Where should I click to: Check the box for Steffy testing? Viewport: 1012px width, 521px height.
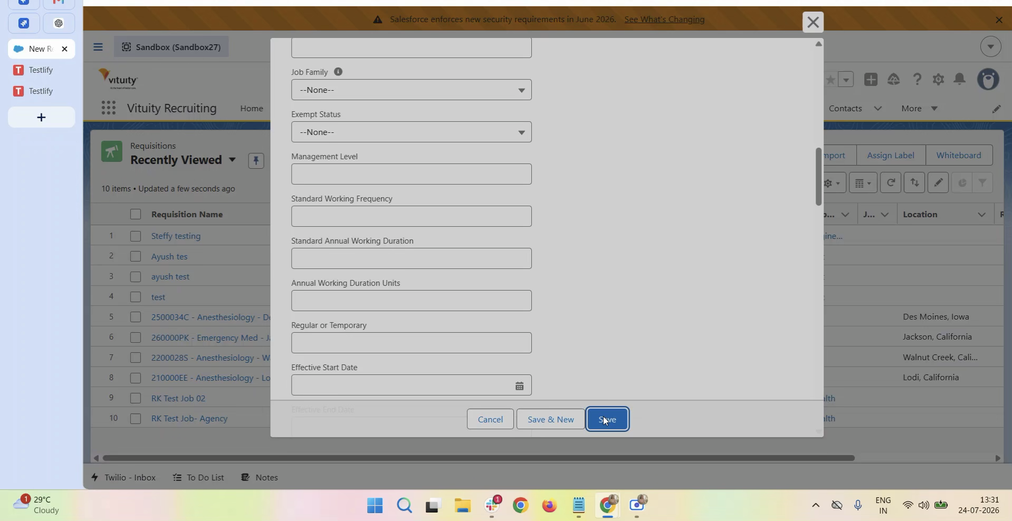(x=136, y=236)
